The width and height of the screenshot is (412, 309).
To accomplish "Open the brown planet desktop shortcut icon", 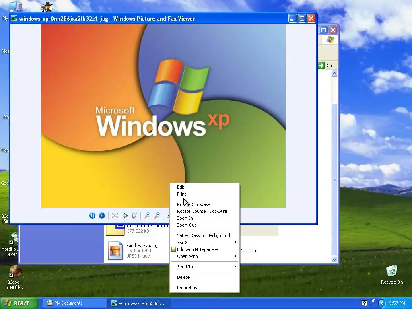I will pyautogui.click(x=15, y=272).
